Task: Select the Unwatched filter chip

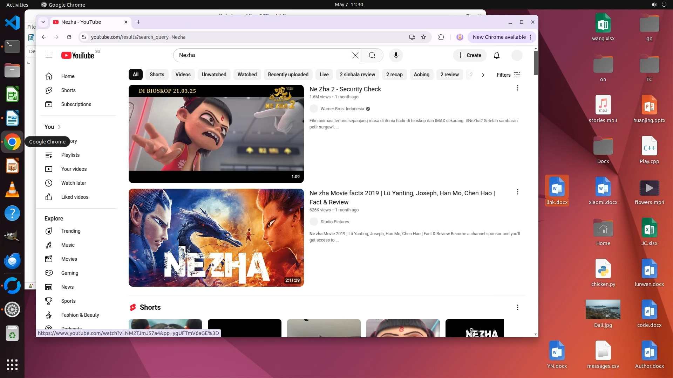Action: [214, 75]
